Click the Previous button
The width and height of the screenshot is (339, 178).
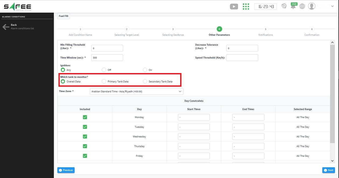66,170
